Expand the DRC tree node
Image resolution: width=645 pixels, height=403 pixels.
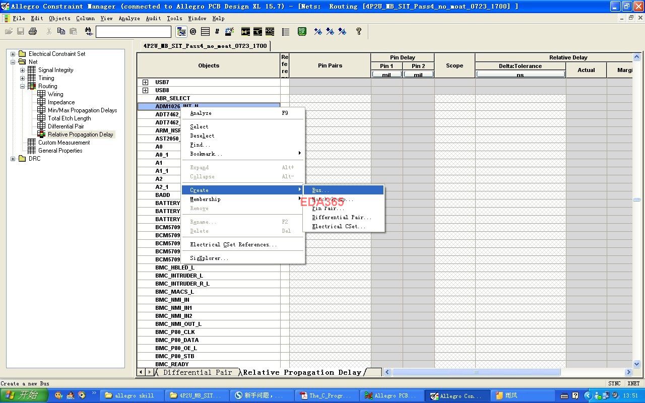(x=13, y=159)
